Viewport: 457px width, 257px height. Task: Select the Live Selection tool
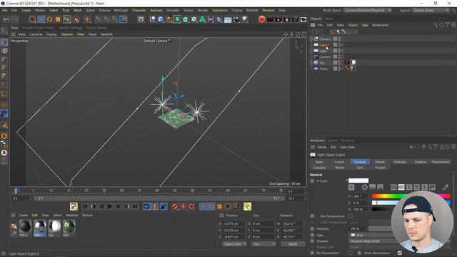[32, 19]
